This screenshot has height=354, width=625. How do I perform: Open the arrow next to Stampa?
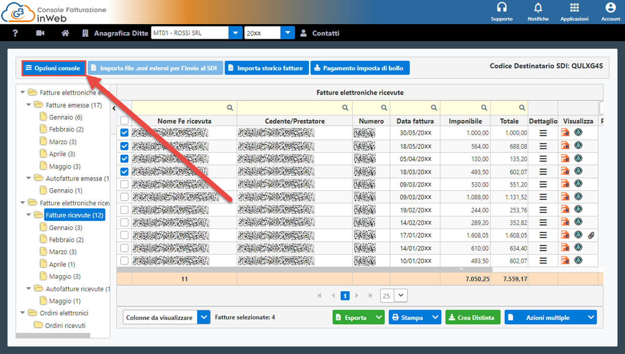coord(435,318)
